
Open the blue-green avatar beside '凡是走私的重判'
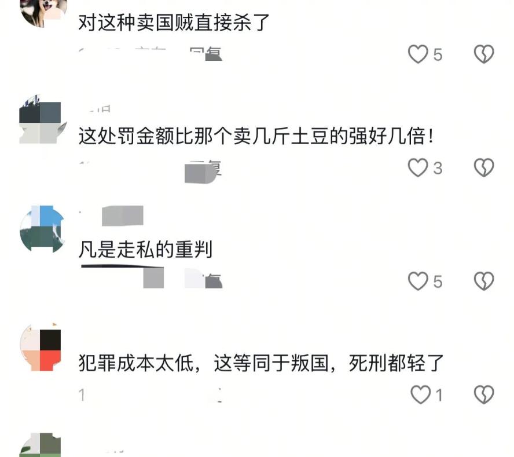click(x=42, y=229)
